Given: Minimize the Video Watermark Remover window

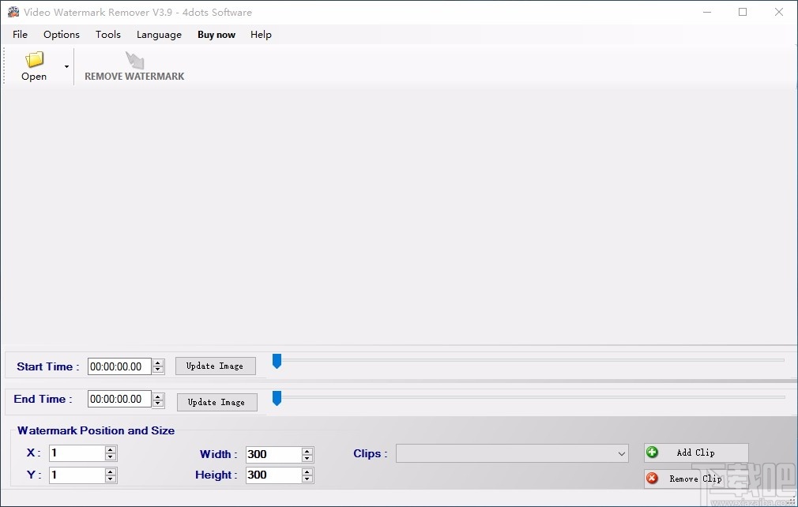Looking at the screenshot, I should pyautogui.click(x=707, y=12).
